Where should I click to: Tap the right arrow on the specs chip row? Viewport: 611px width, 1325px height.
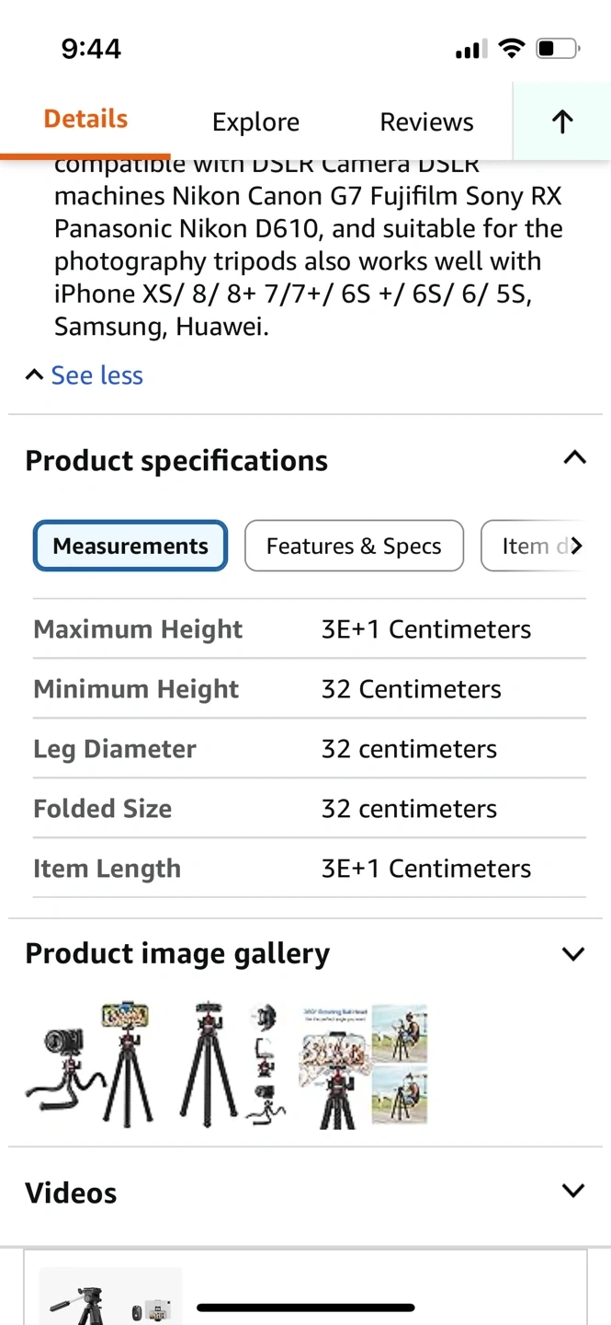pyautogui.click(x=576, y=547)
